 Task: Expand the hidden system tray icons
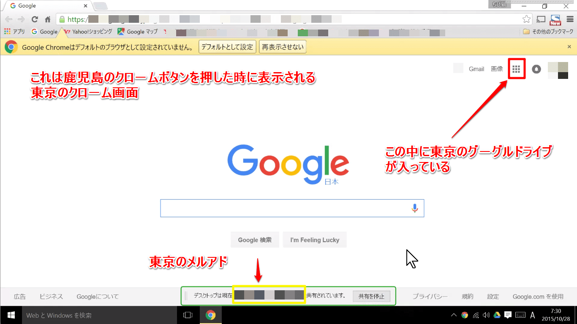click(454, 315)
